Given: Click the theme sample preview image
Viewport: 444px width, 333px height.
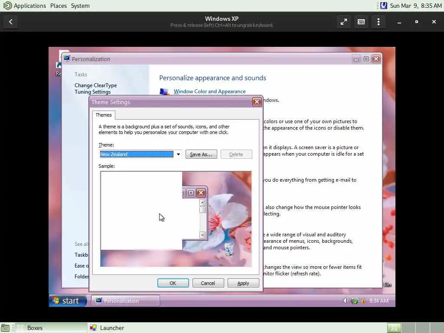Looking at the screenshot, I should [x=176, y=219].
